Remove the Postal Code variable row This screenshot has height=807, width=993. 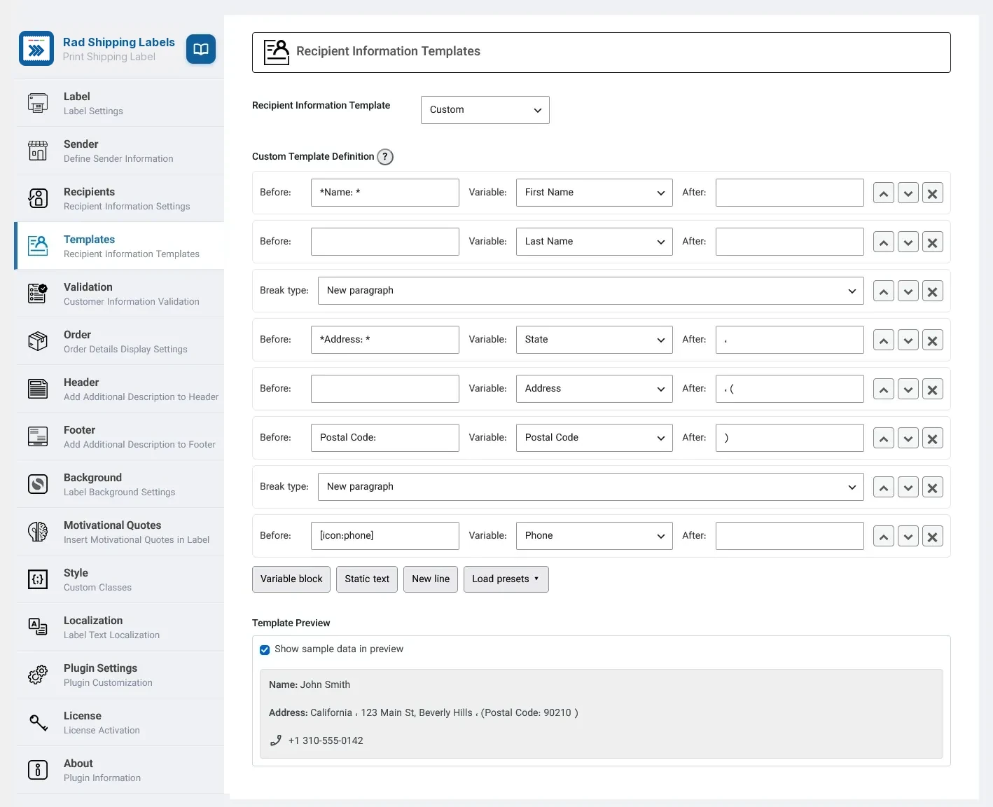(933, 439)
